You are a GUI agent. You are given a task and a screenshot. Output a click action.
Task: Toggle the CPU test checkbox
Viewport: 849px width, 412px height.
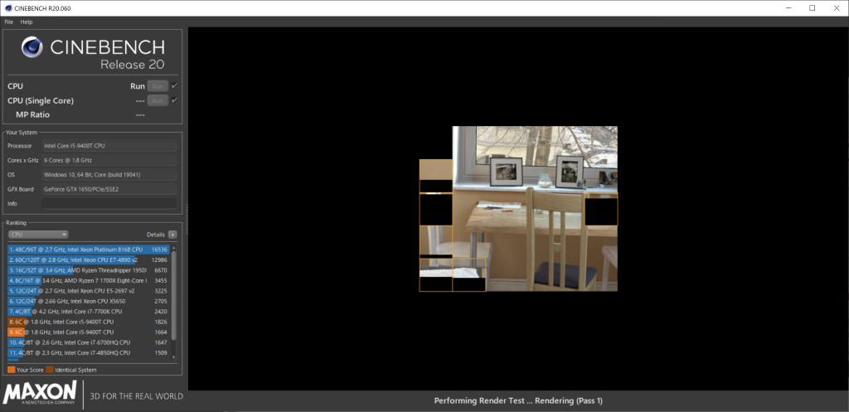click(x=174, y=85)
